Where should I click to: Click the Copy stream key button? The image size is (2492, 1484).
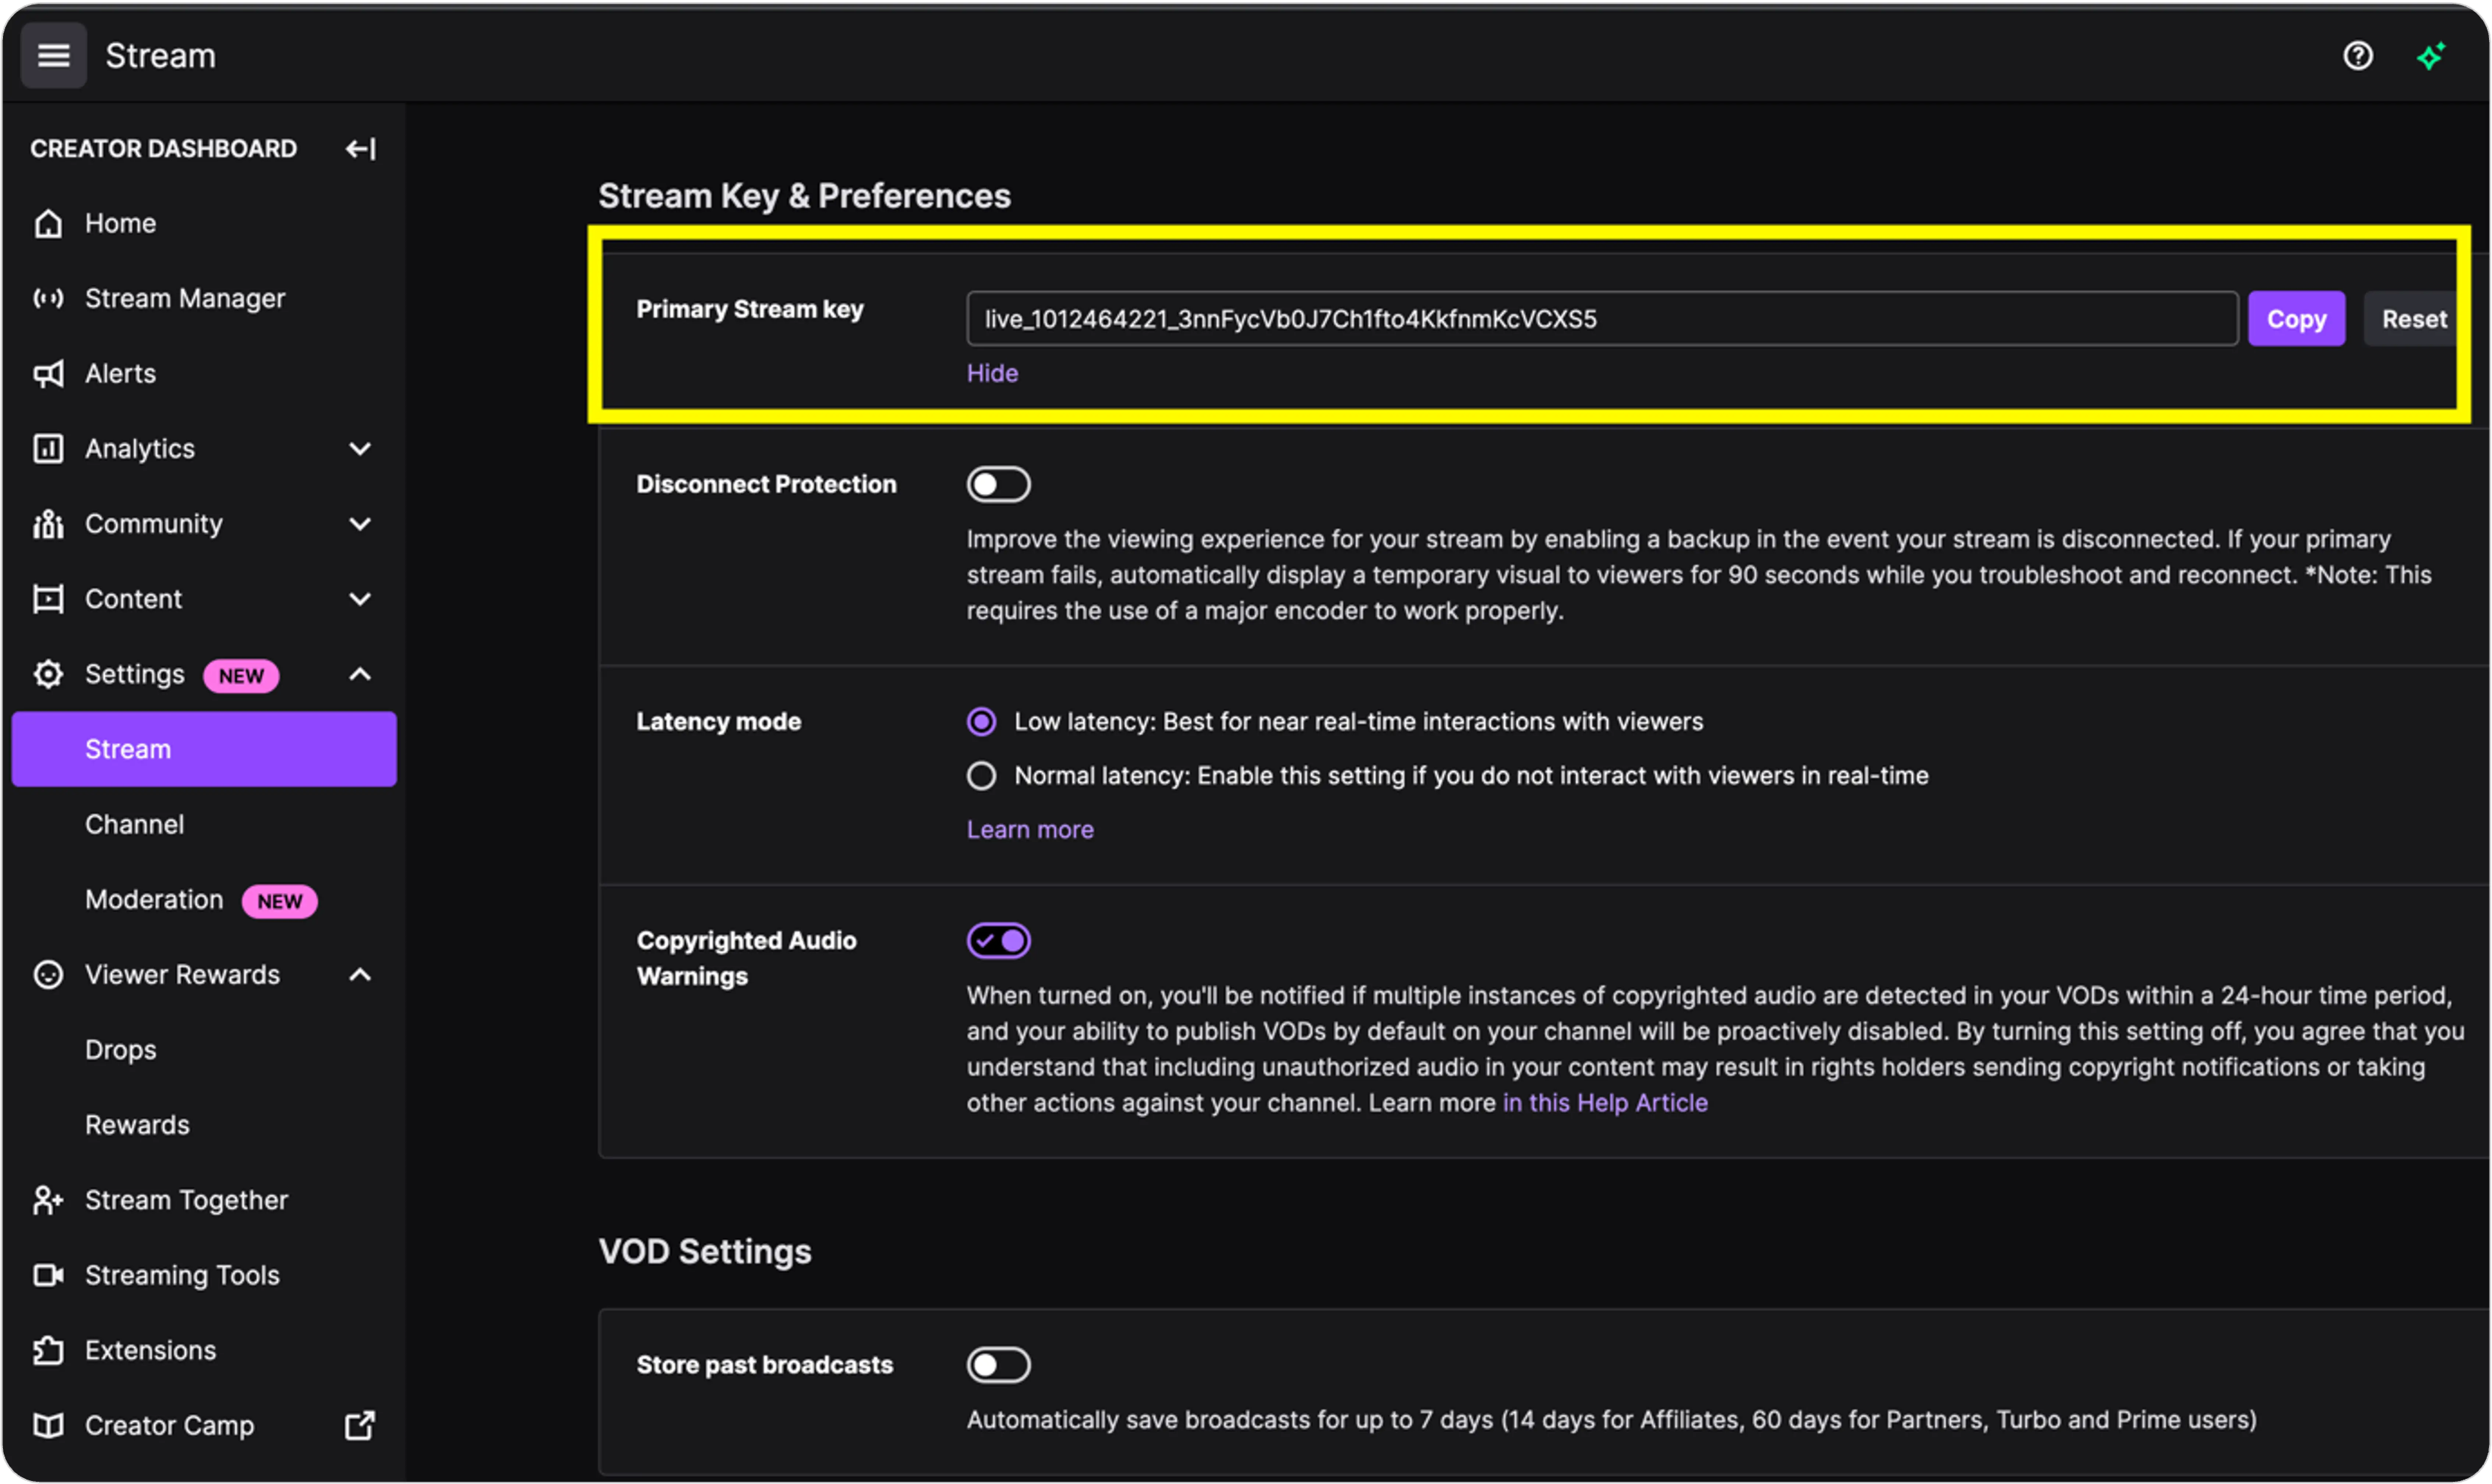click(x=2296, y=318)
